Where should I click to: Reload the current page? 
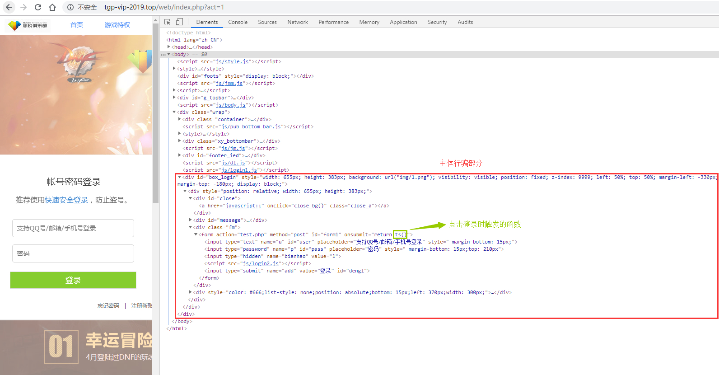pyautogui.click(x=38, y=7)
